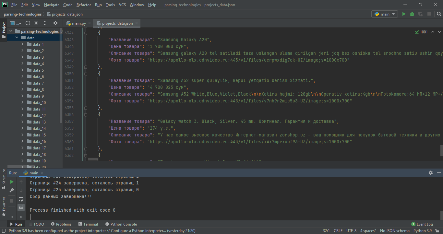Screen dimensions: 443x234
Task: Click the locate target icon in Project panel
Action: (x=28, y=23)
